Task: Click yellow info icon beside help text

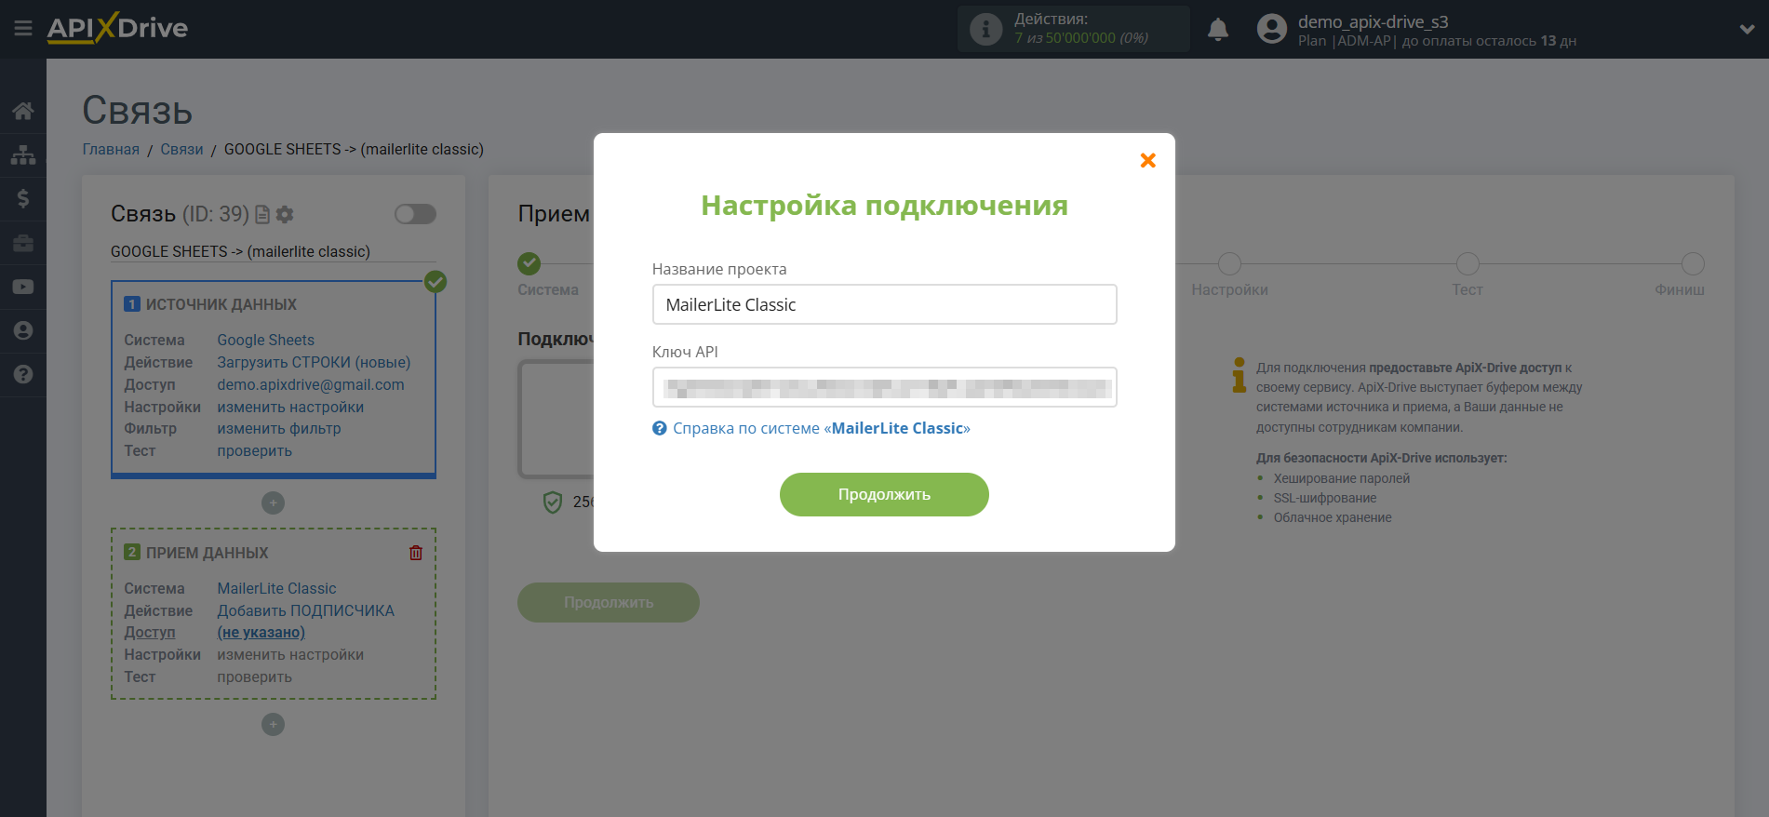Action: point(1239,375)
